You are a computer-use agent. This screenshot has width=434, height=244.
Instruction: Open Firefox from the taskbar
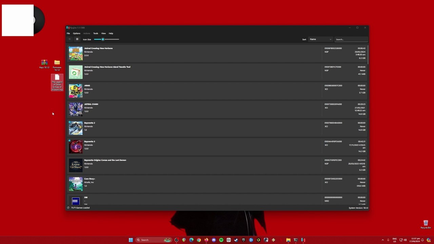click(x=206, y=240)
